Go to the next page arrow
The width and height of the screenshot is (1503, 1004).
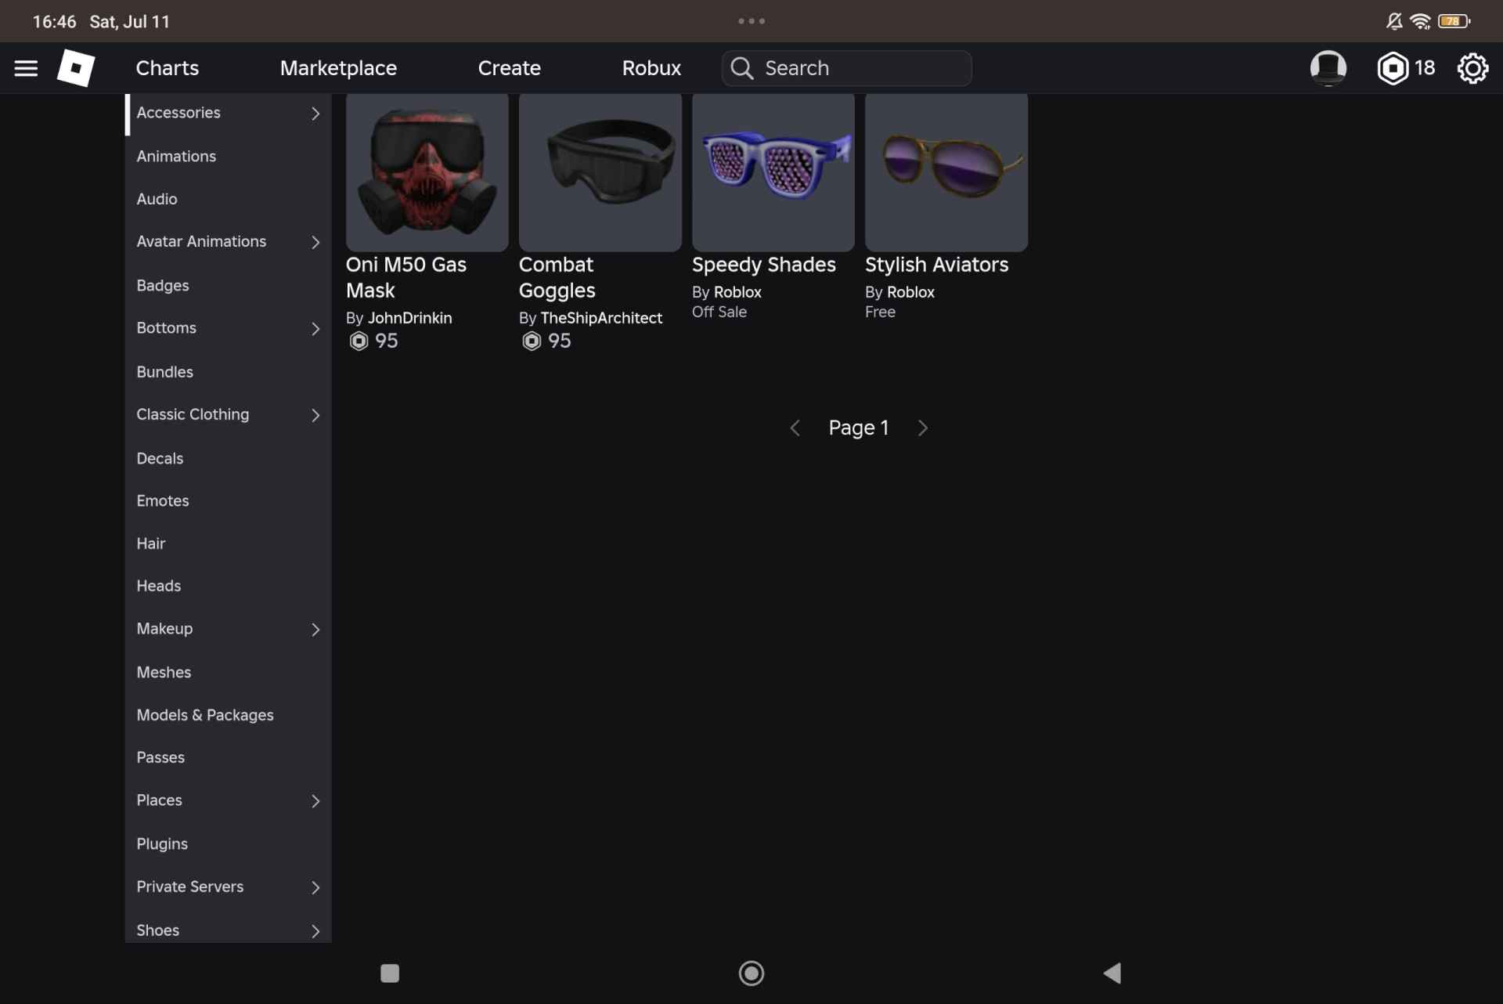point(923,428)
